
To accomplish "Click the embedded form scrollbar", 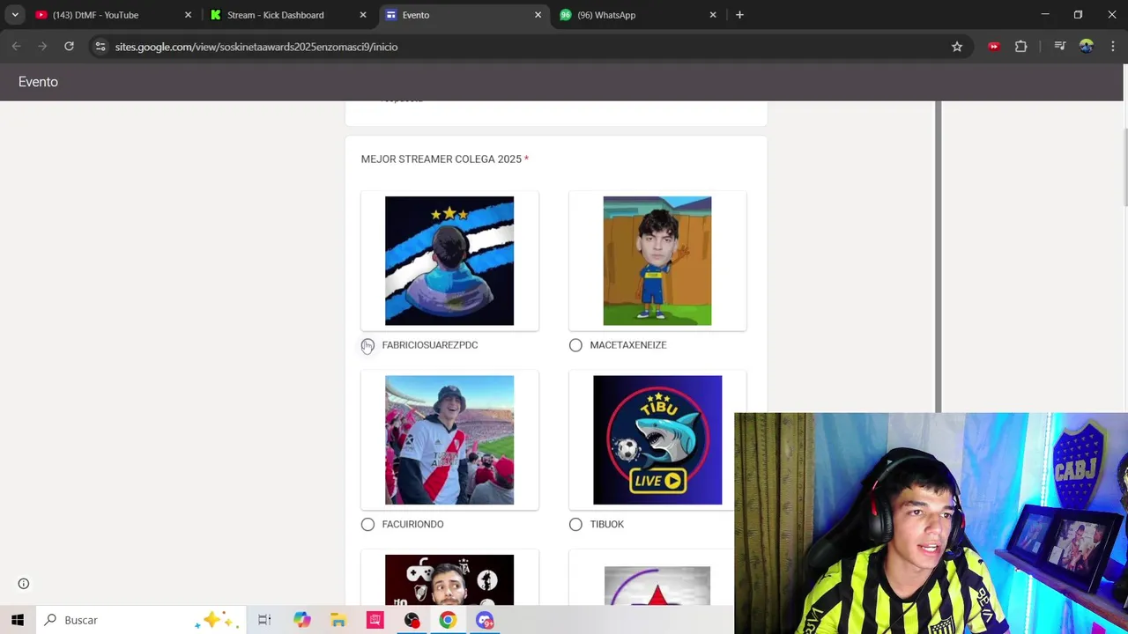I will 939,255.
